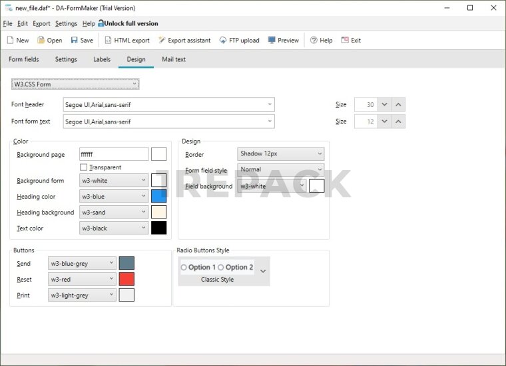Enable the Transparent checkbox
506x366 pixels.
click(84, 167)
